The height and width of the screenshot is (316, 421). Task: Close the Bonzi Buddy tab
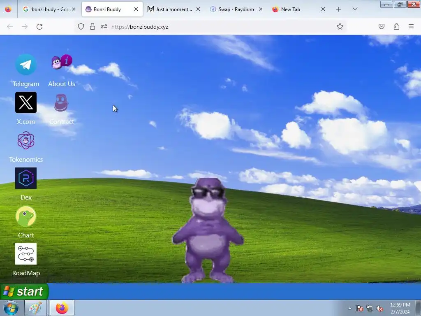136,9
